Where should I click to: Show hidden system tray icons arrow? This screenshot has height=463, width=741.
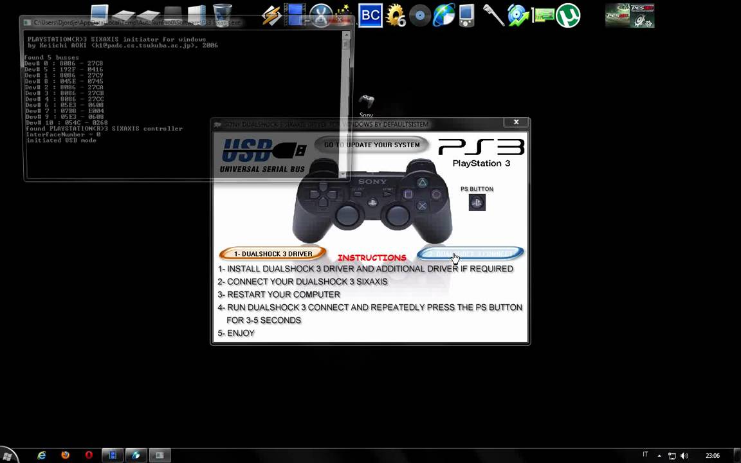pos(659,456)
